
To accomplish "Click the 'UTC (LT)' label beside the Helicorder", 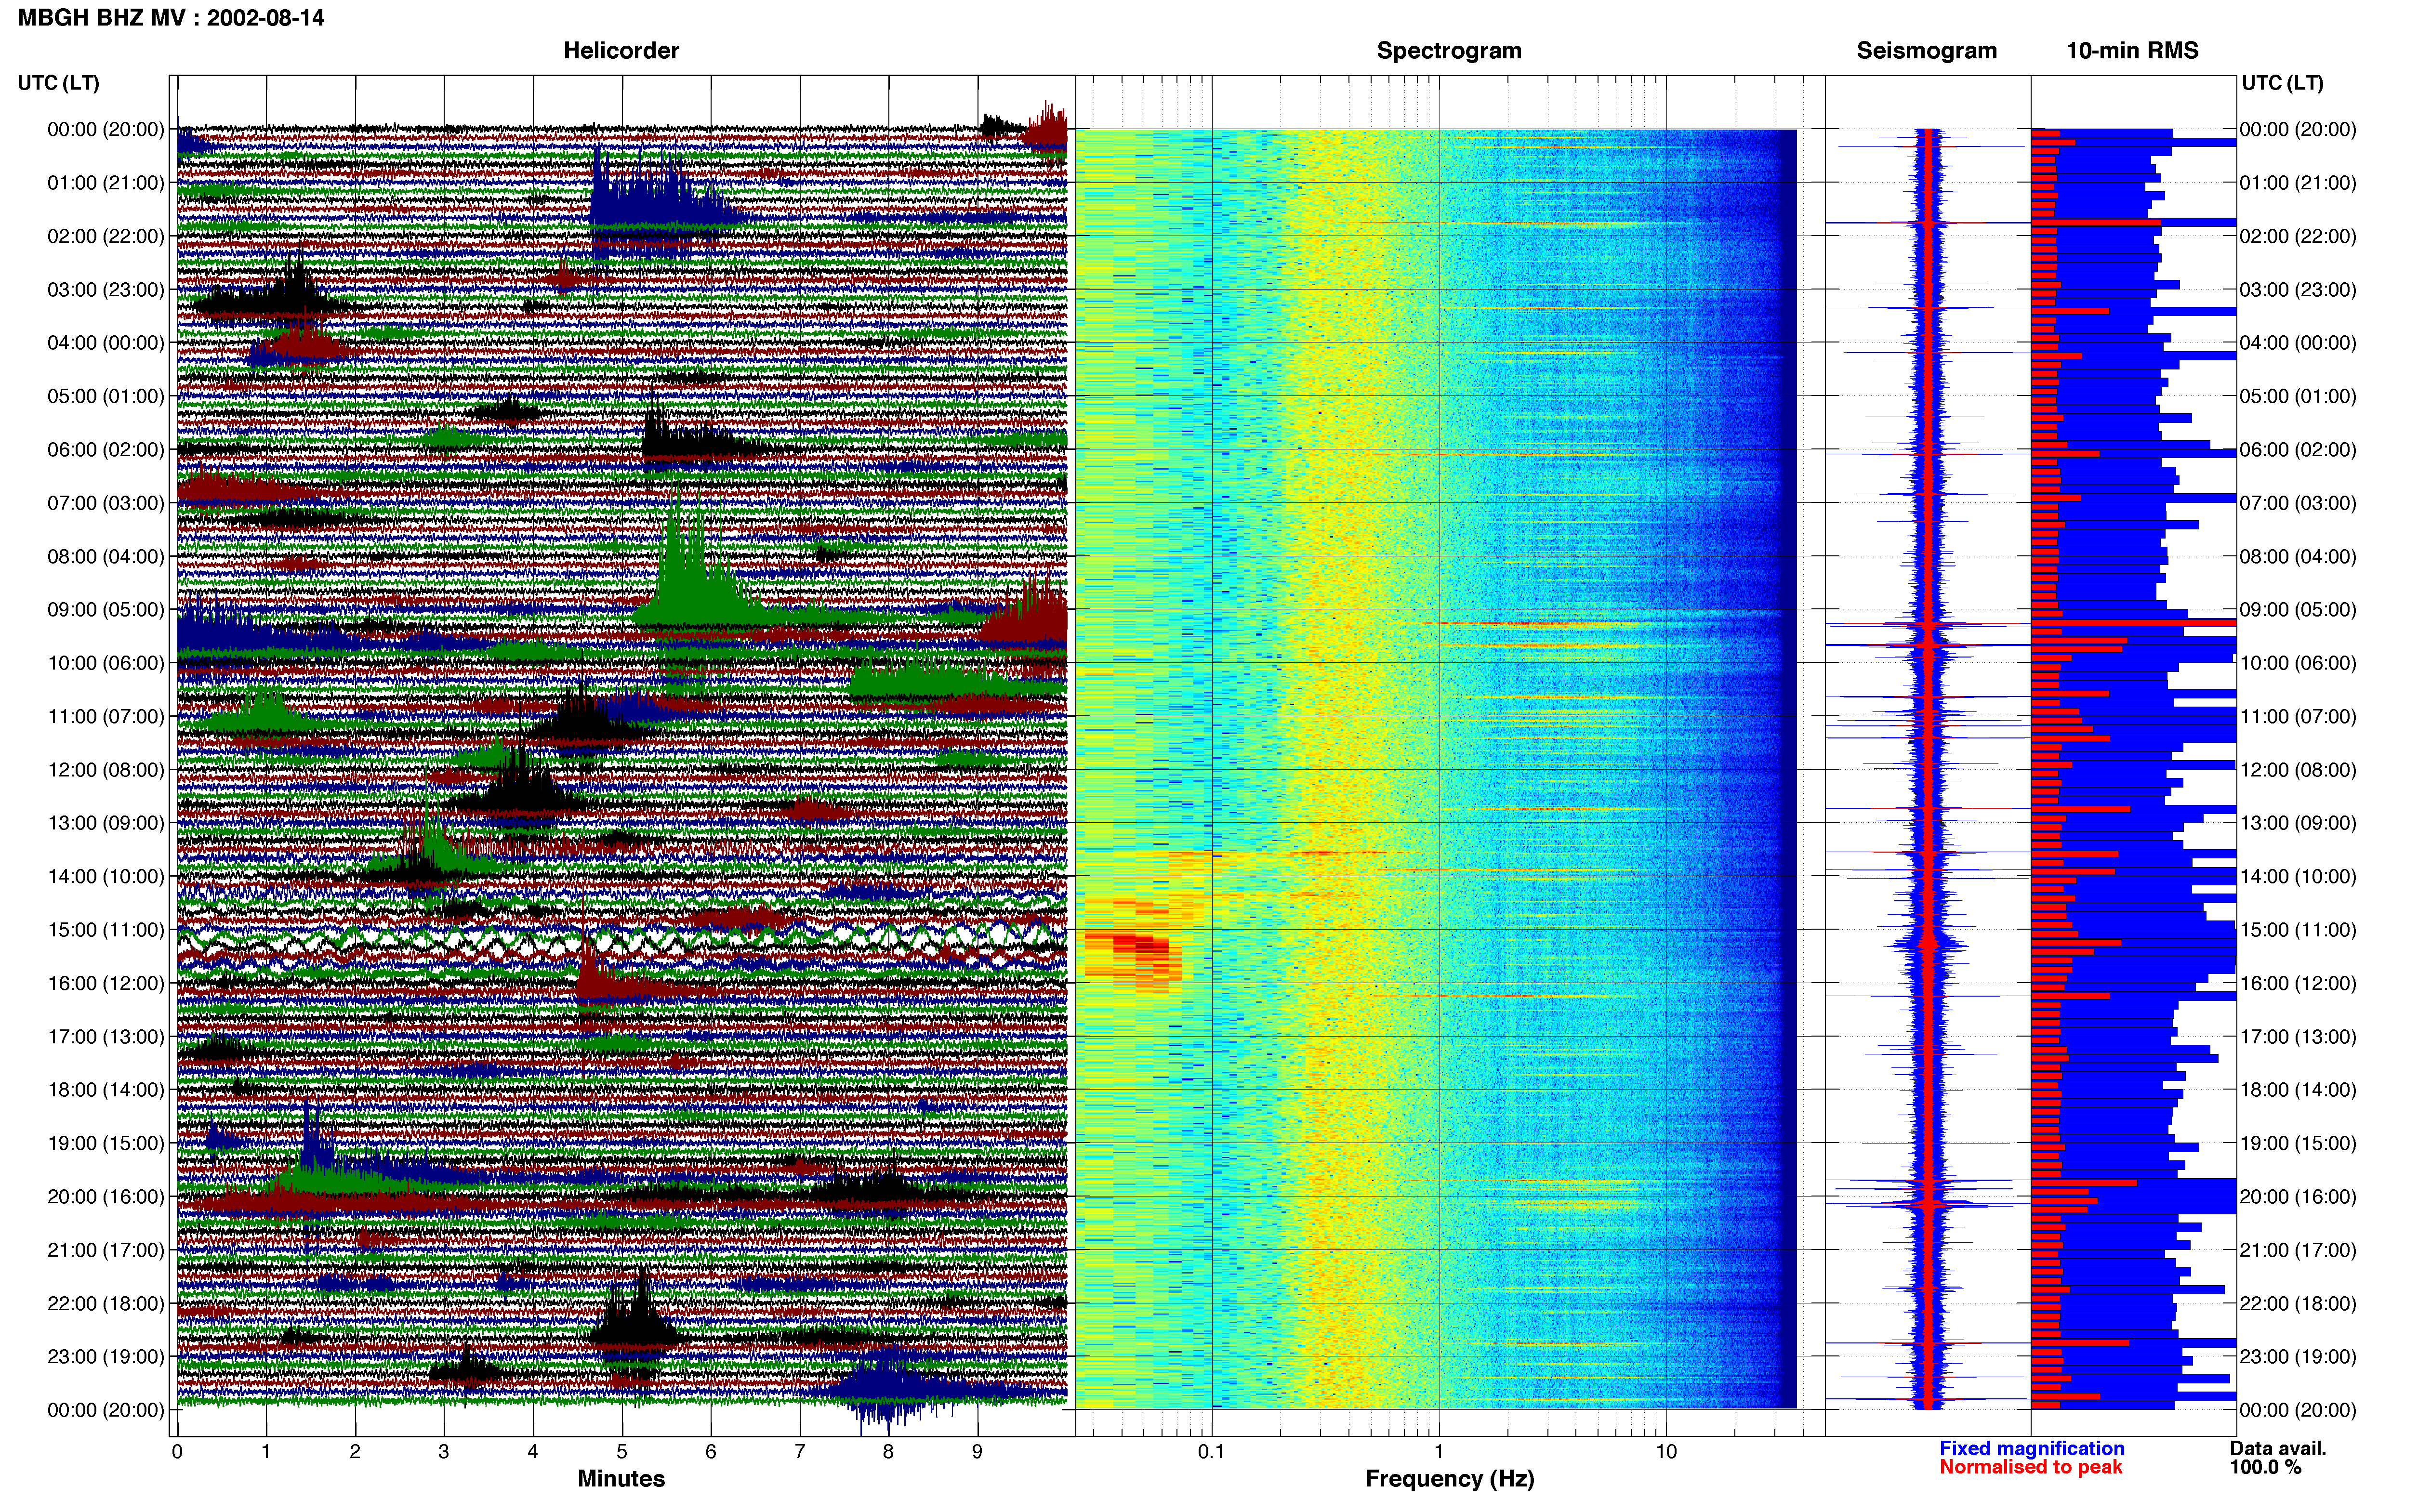I will click(59, 83).
